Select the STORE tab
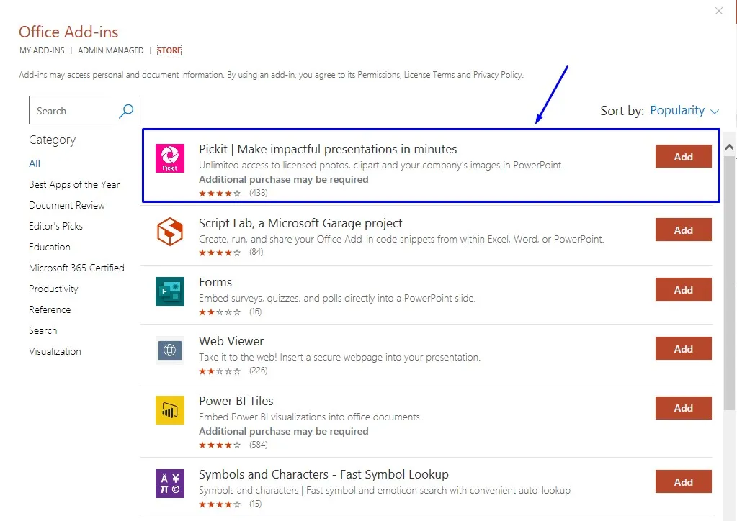The width and height of the screenshot is (737, 521). (x=169, y=50)
